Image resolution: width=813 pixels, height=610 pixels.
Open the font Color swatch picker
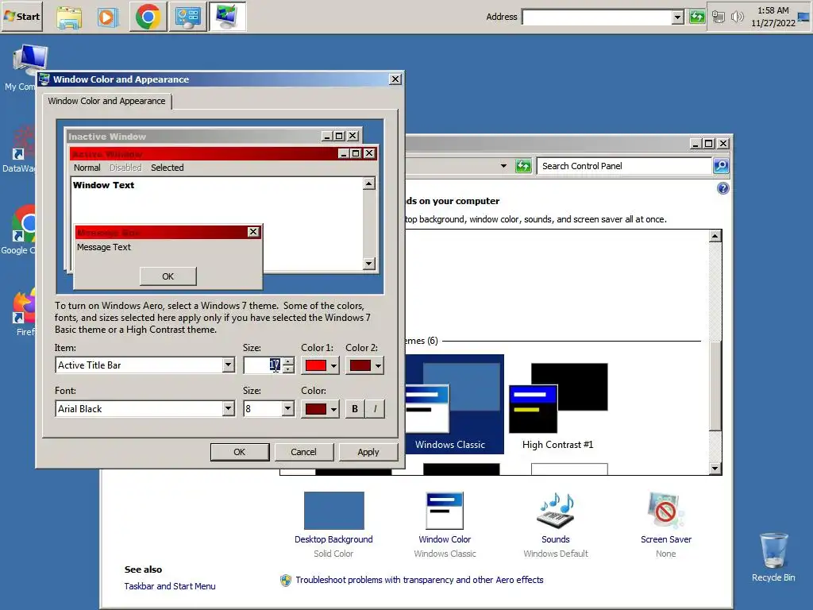click(x=321, y=409)
